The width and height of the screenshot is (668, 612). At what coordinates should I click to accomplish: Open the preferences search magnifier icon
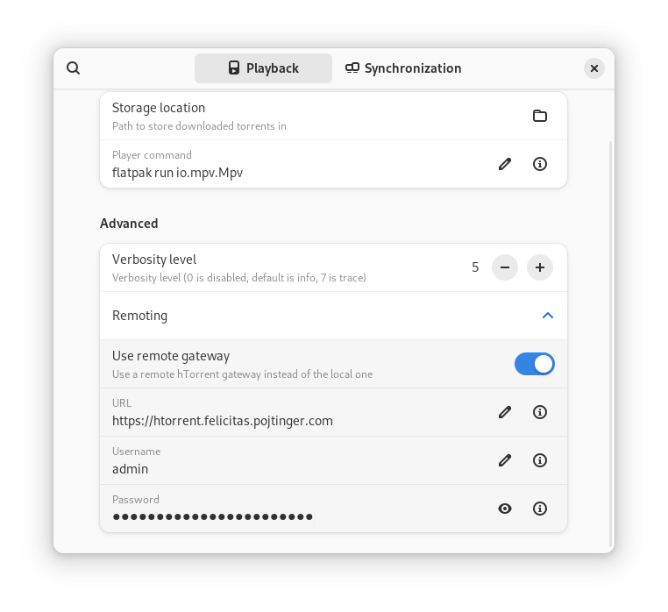(74, 68)
